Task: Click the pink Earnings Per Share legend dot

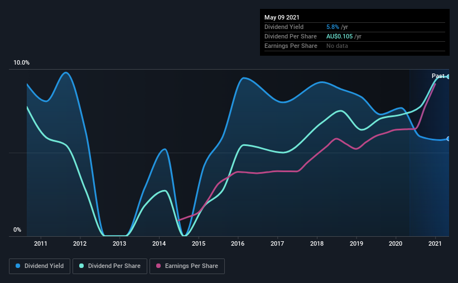Action: pos(158,266)
